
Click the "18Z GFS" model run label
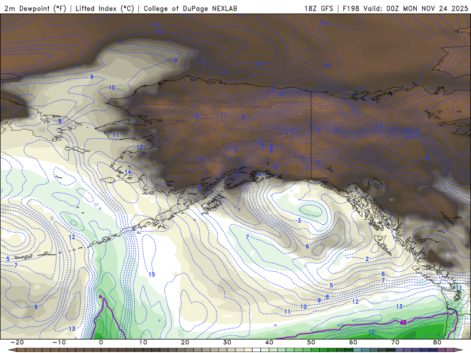[x=319, y=9]
